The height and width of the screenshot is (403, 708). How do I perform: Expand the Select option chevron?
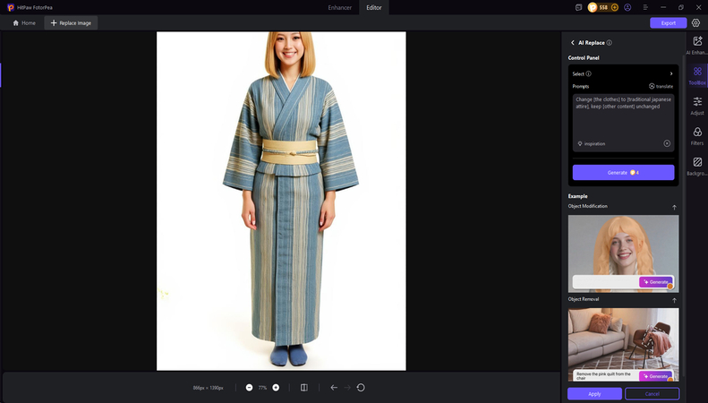(670, 73)
